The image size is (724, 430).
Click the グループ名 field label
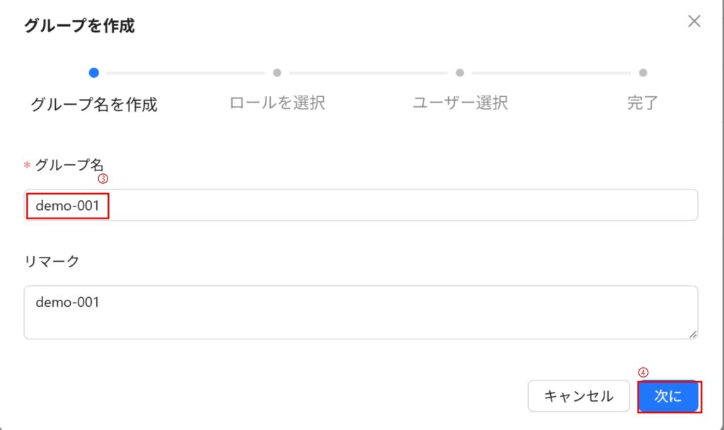pyautogui.click(x=69, y=165)
